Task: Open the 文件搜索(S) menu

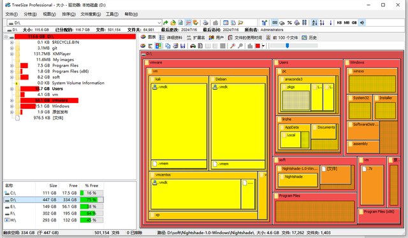Action: pyautogui.click(x=91, y=14)
